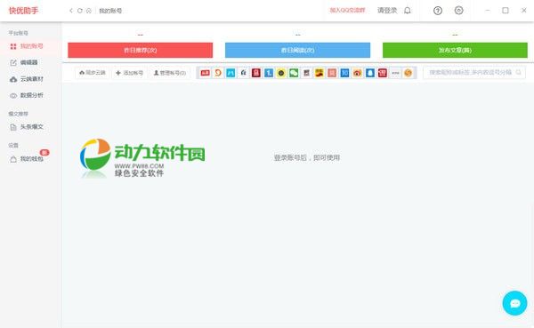534x328 pixels.
Task: Select the blue 知 Zhihu platform icon
Action: click(344, 73)
